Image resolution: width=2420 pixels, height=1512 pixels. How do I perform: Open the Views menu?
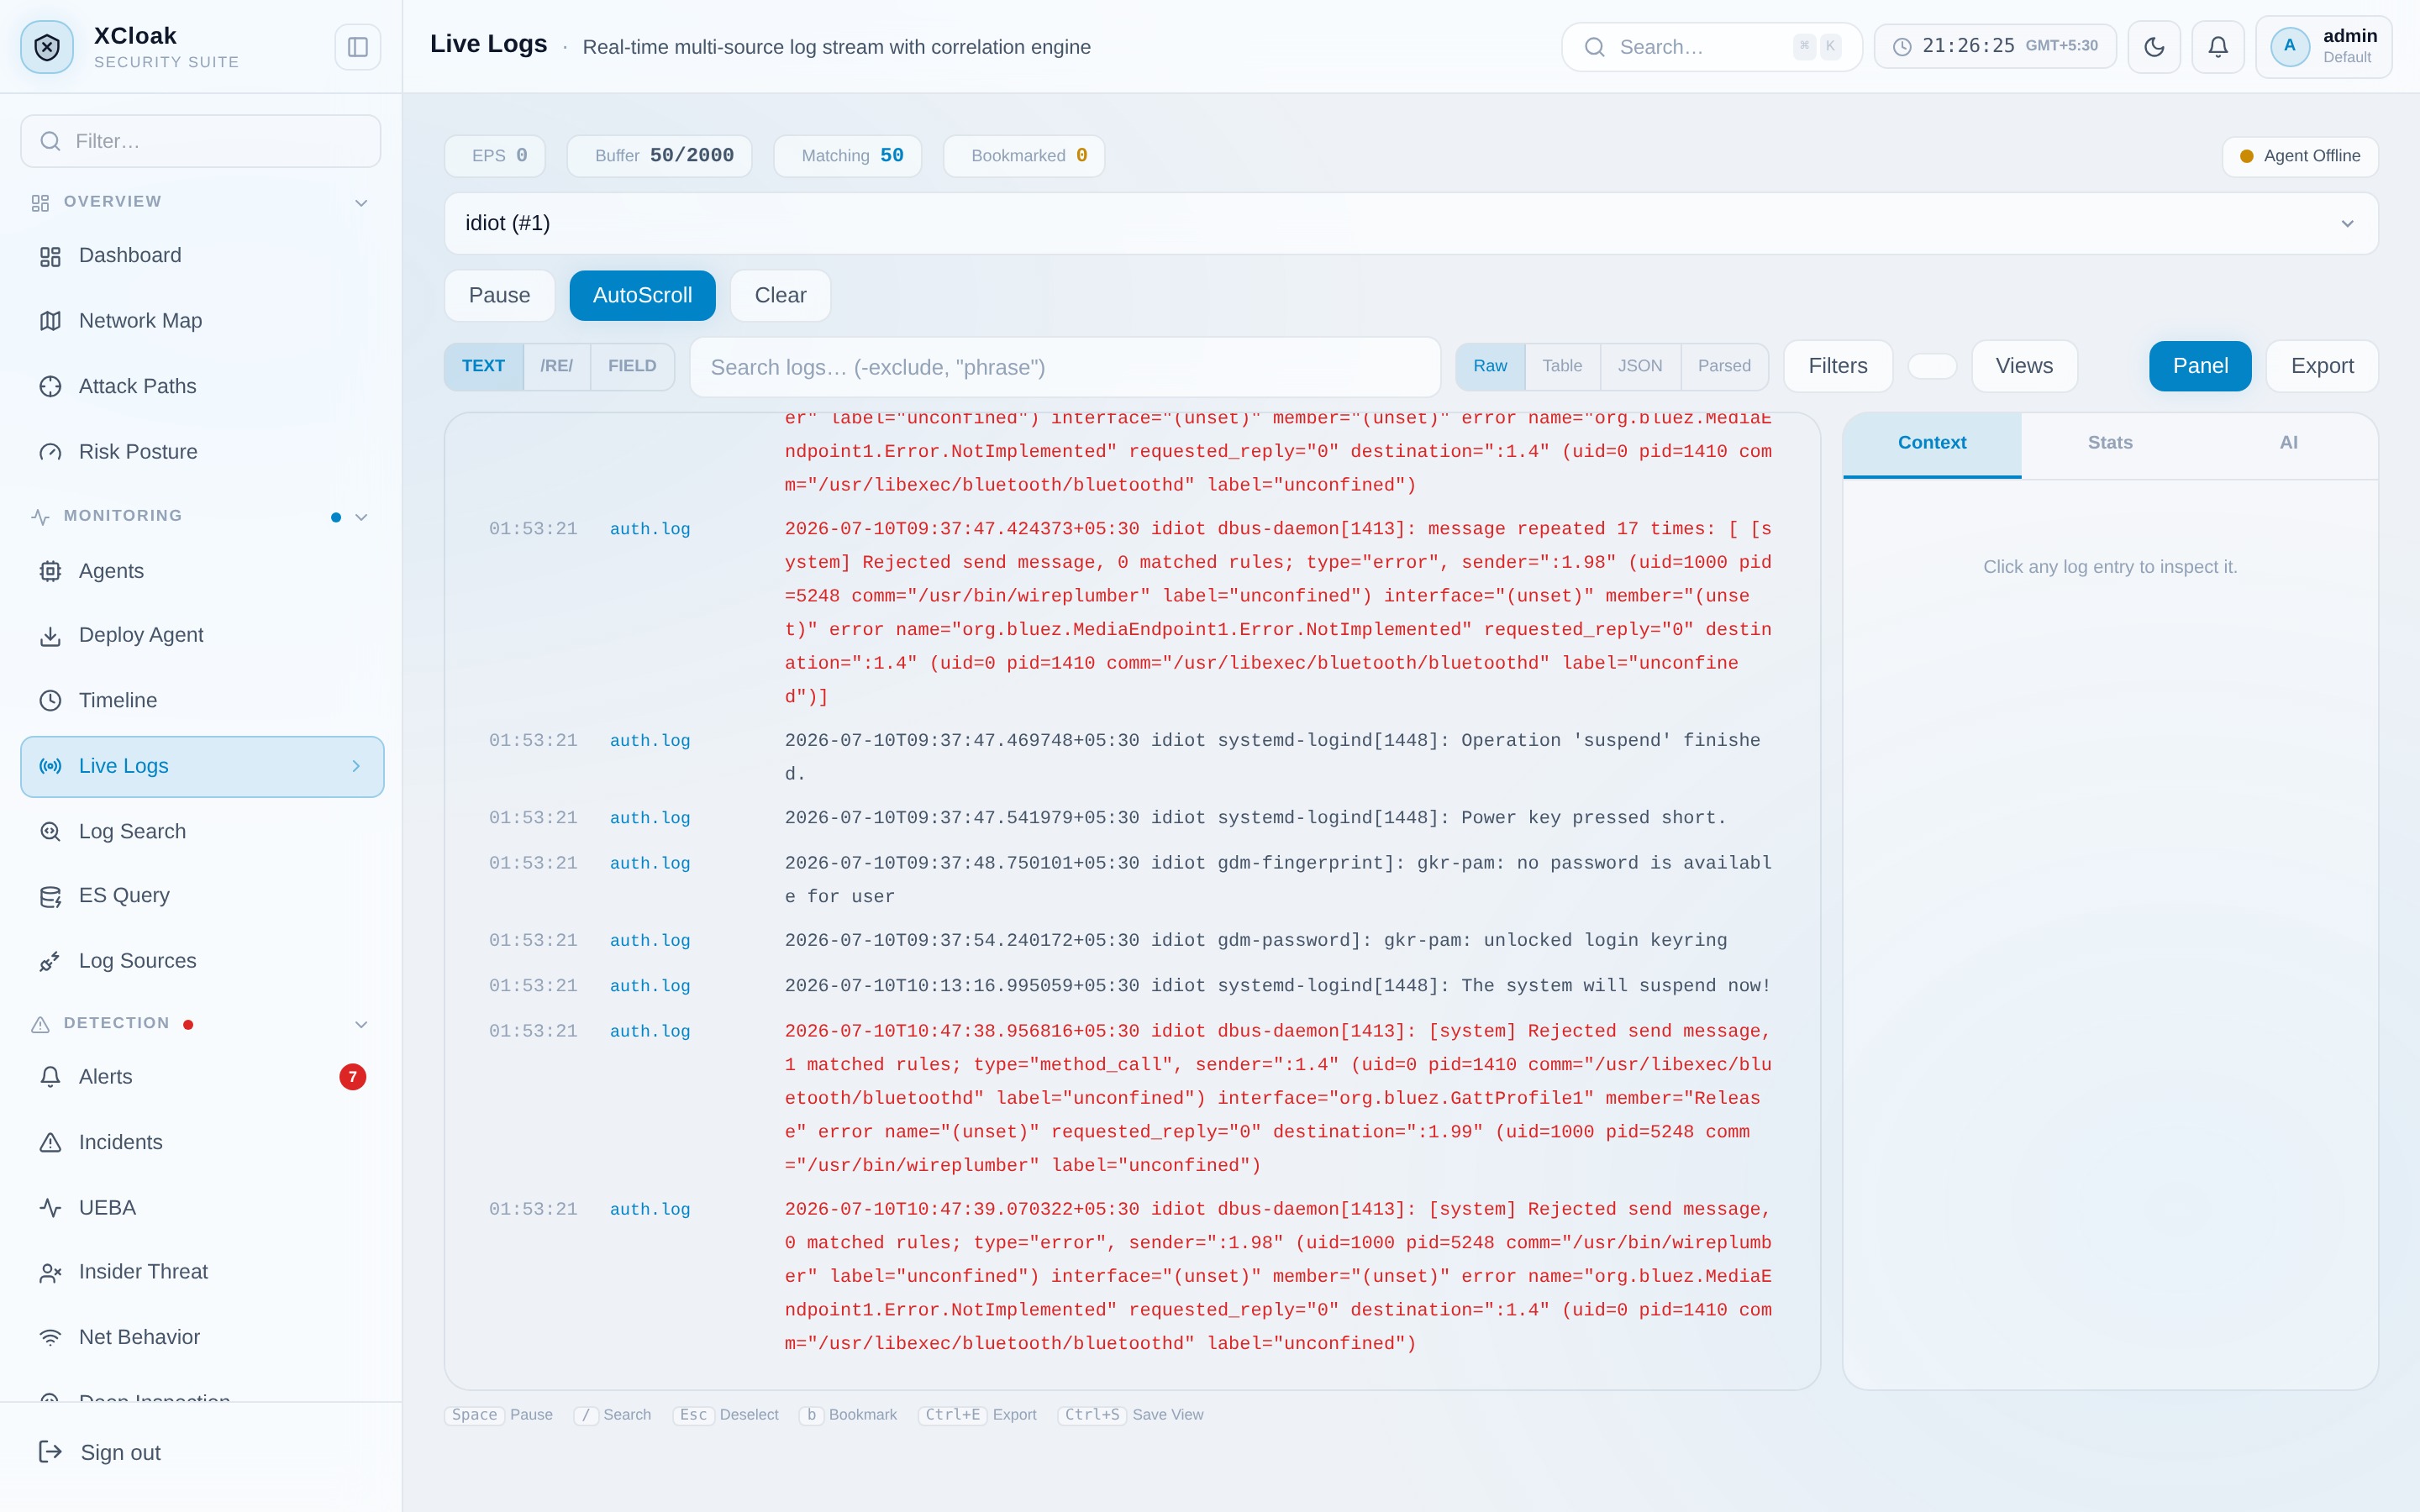point(2023,367)
